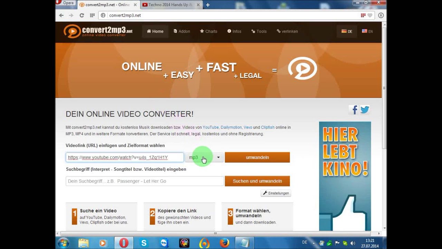Open Einstellungen settings button
442x249 pixels.
click(x=276, y=193)
